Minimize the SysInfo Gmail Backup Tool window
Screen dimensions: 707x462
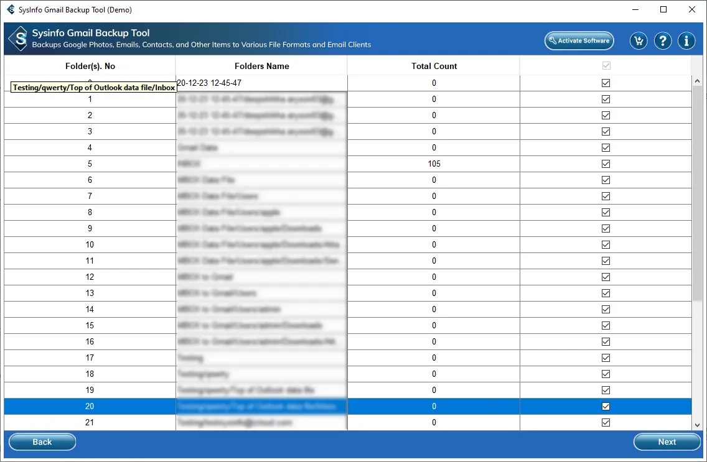[x=635, y=9]
